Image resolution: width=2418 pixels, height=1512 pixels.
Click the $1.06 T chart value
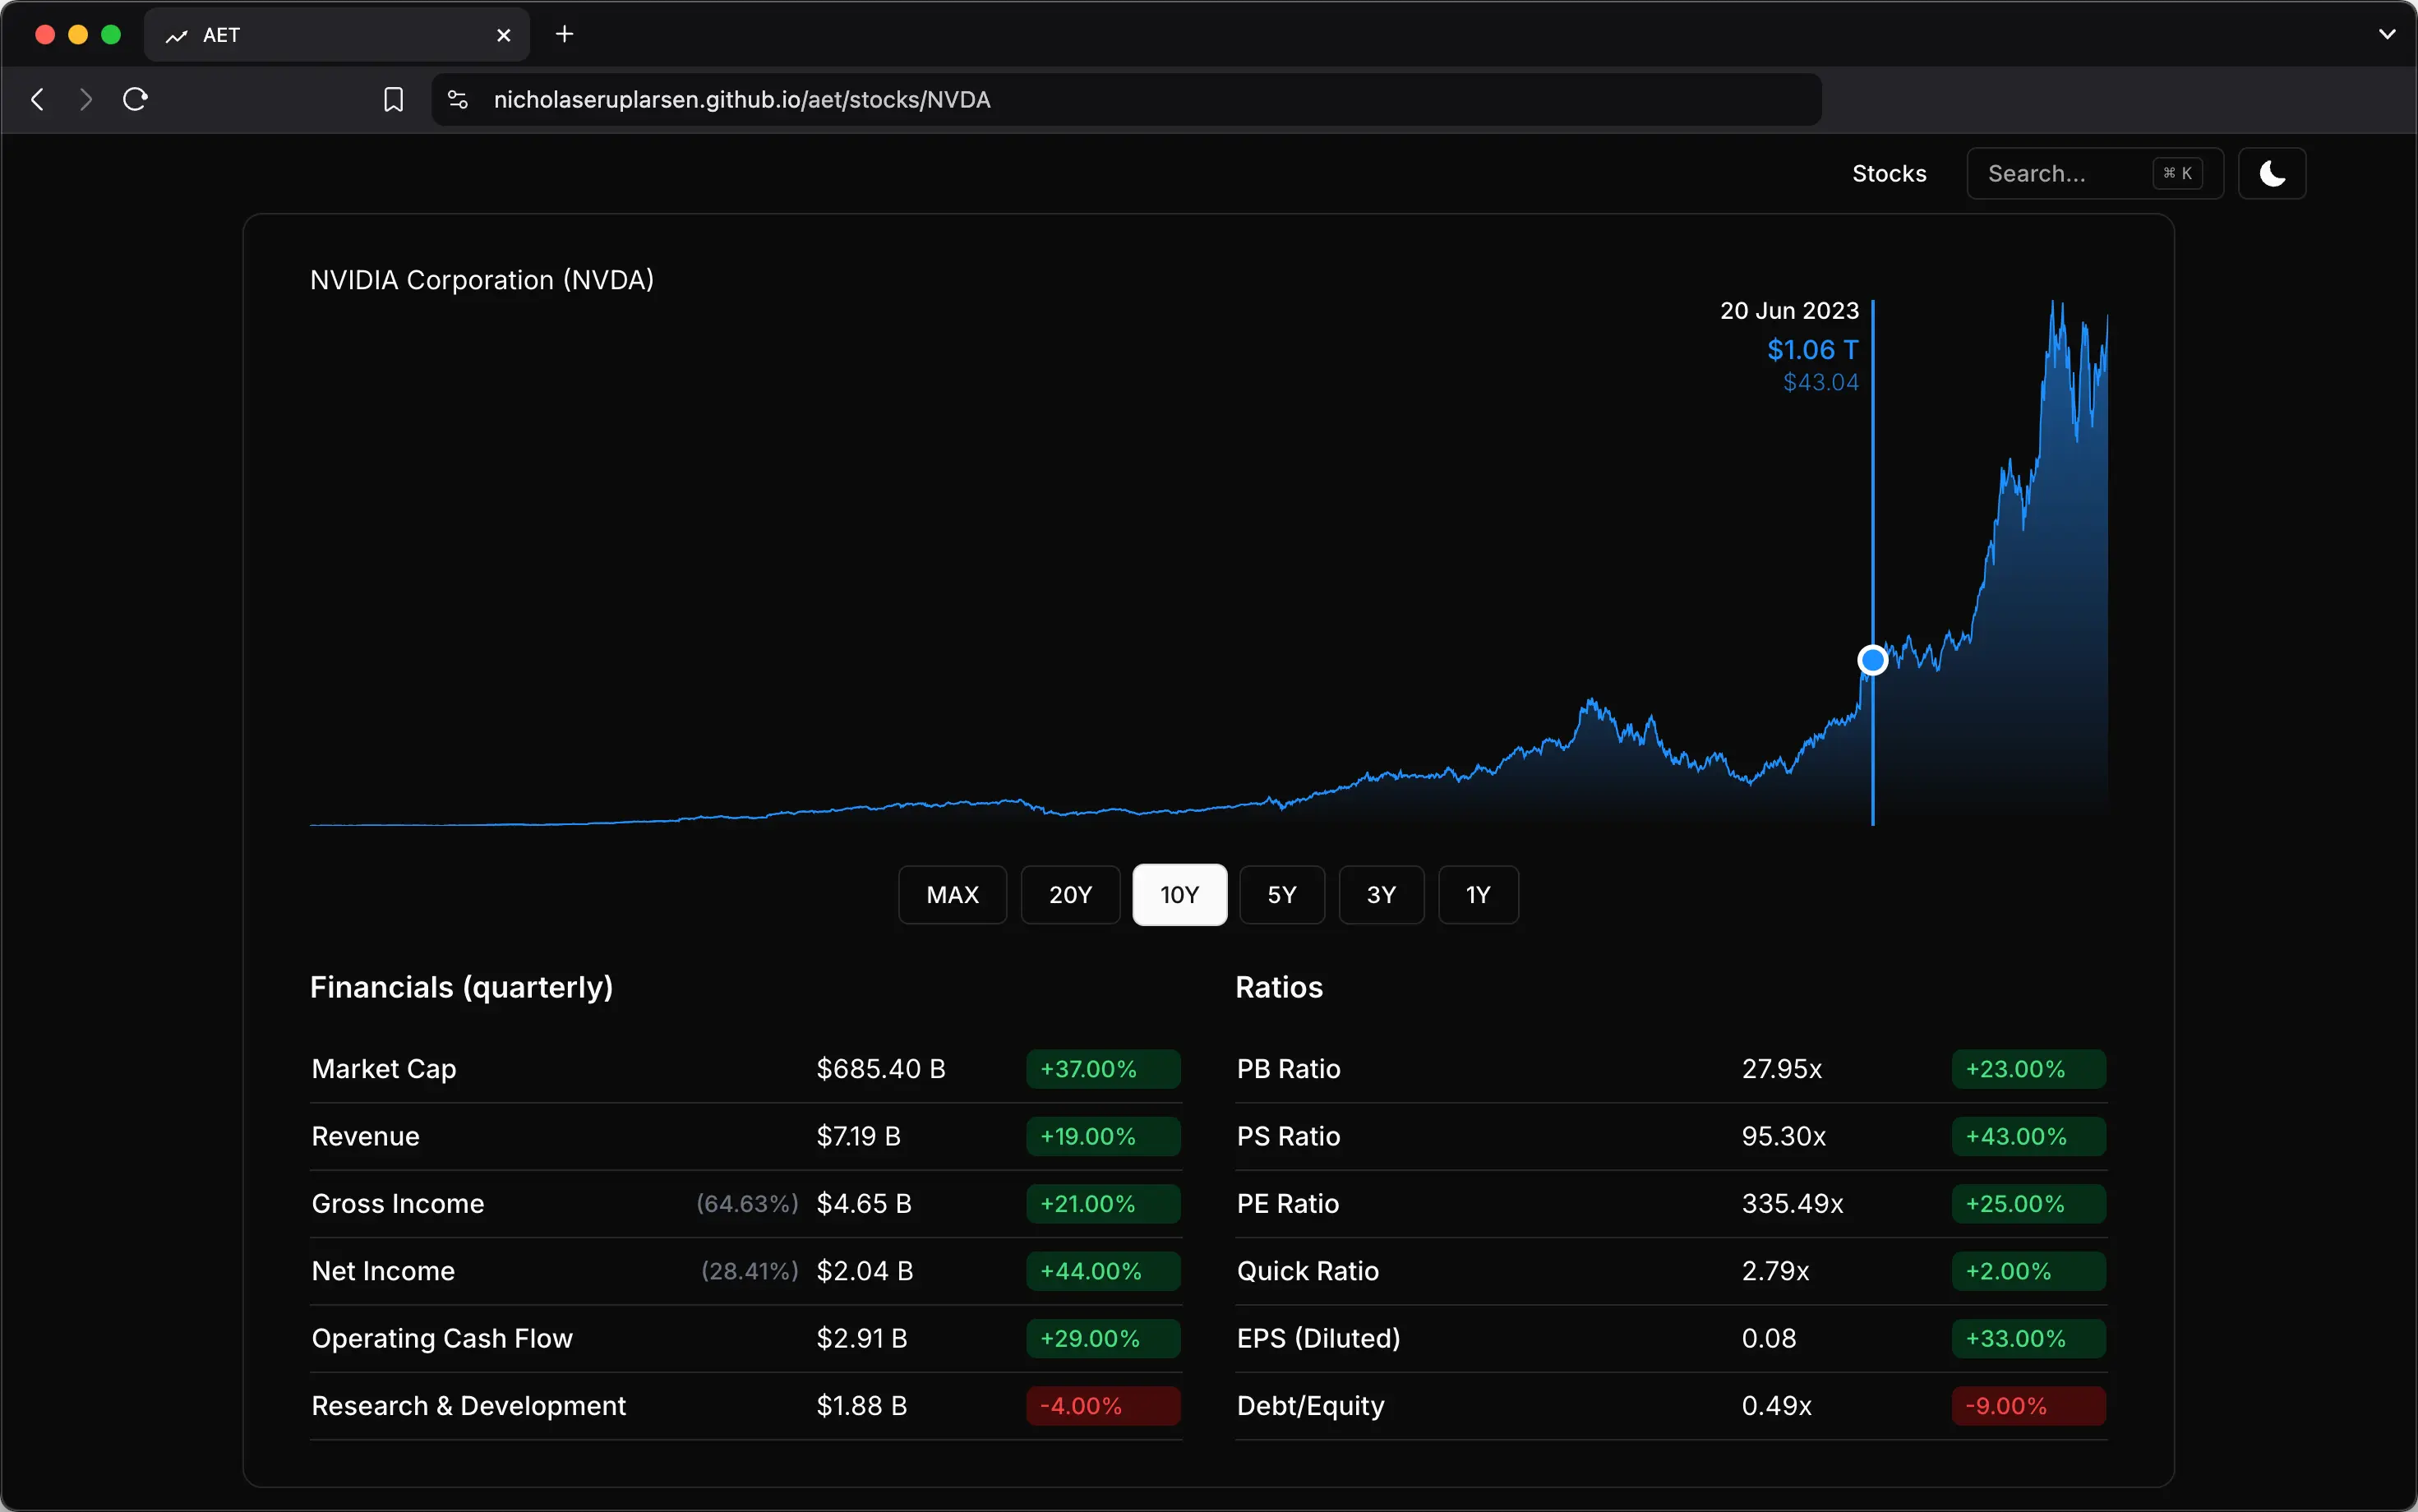tap(1812, 350)
